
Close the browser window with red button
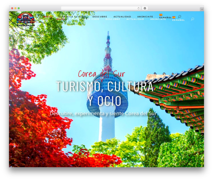click(12, 8)
